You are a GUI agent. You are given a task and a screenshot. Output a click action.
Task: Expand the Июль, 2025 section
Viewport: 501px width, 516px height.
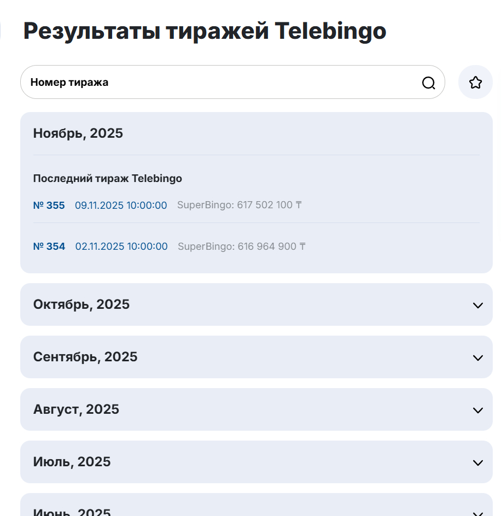(256, 462)
